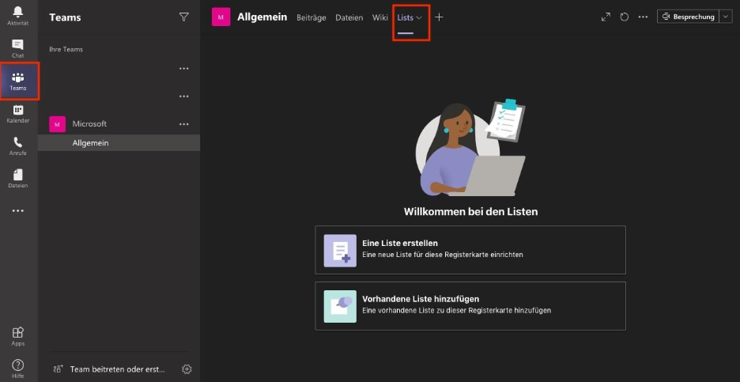
Task: Add a new tab with plus icon
Action: pyautogui.click(x=439, y=17)
